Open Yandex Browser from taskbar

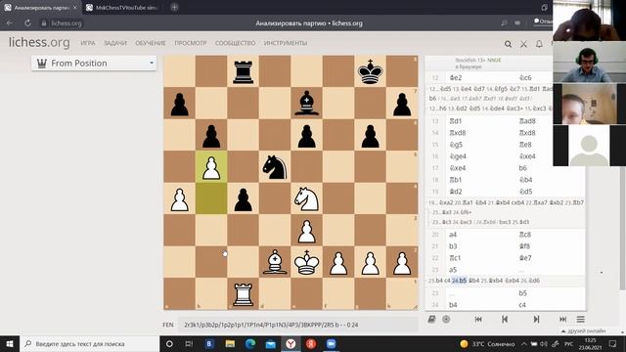point(291,343)
